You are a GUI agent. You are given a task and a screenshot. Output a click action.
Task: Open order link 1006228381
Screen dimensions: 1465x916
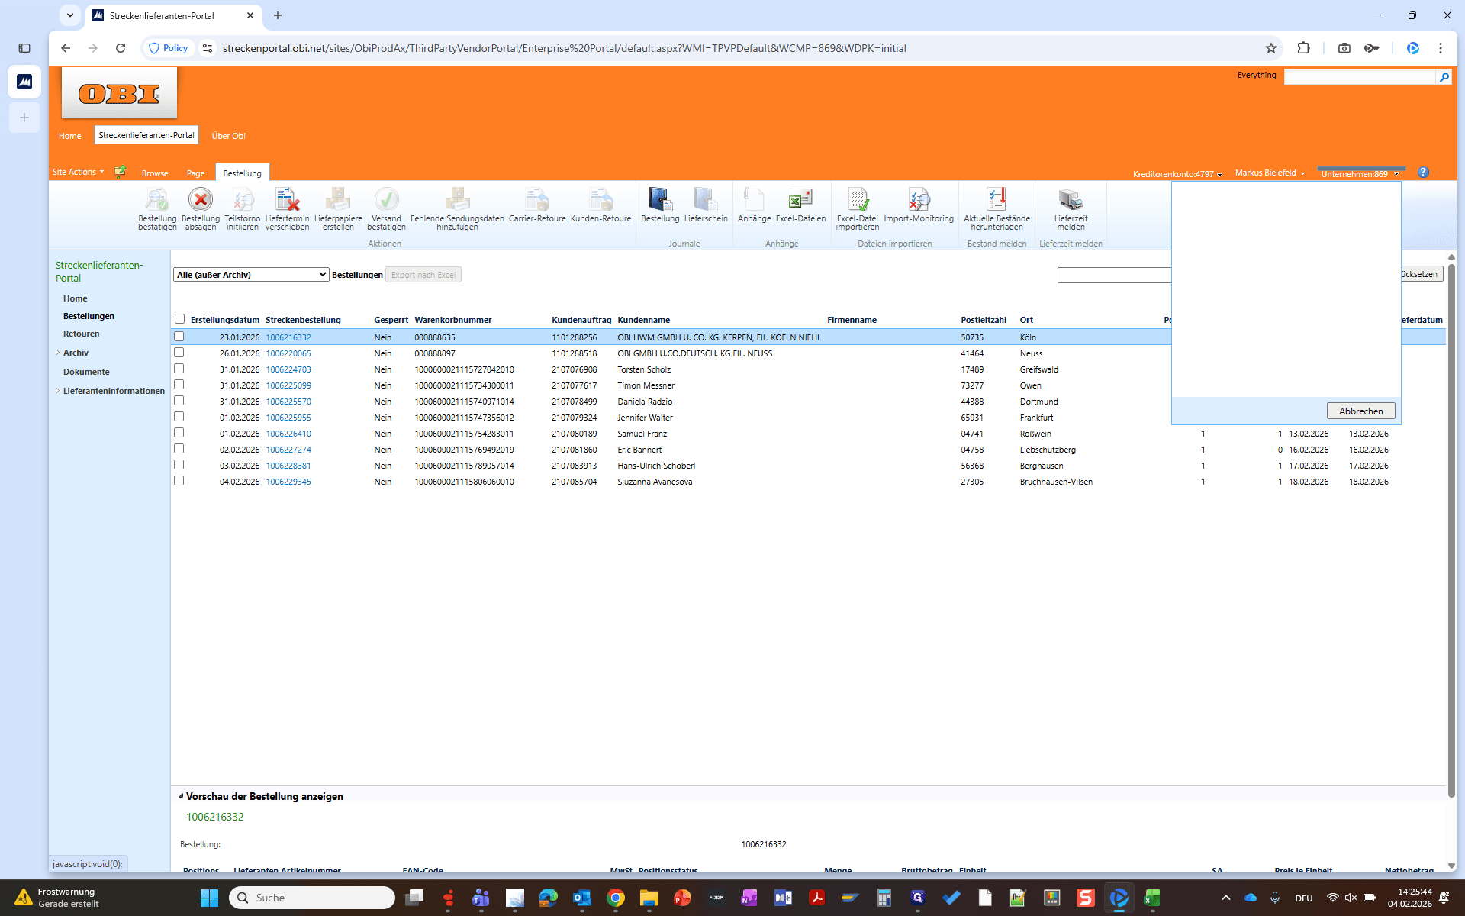point(288,466)
